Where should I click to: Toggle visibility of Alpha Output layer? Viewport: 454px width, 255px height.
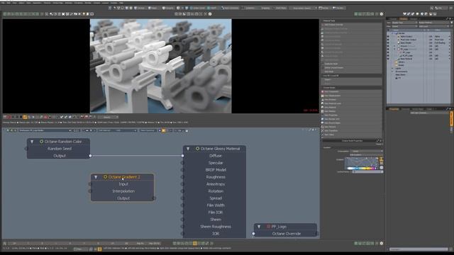(388, 37)
